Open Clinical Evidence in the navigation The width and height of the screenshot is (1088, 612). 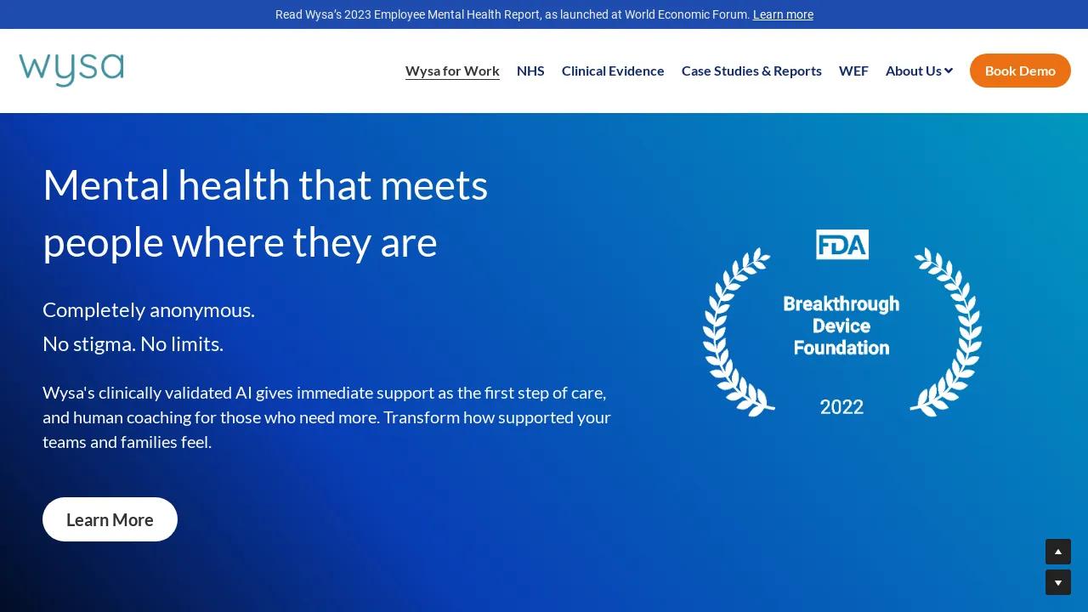(613, 71)
